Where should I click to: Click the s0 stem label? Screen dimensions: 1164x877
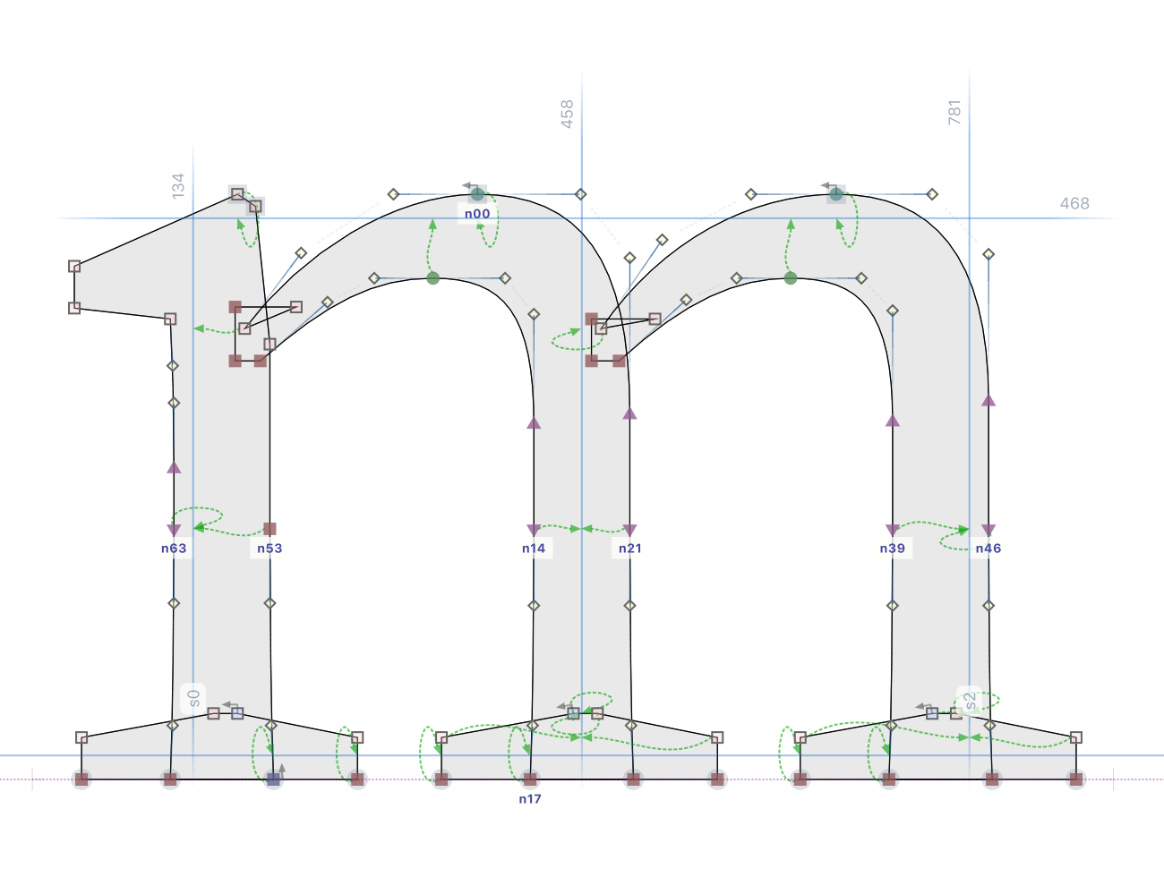pos(193,698)
